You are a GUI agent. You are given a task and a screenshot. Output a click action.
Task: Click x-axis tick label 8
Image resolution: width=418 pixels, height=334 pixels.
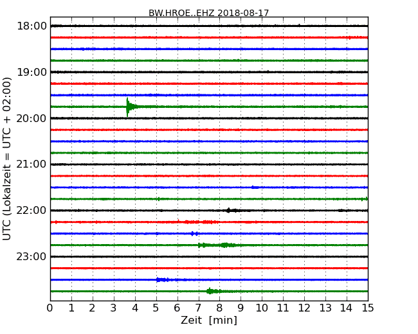[x=219, y=308]
